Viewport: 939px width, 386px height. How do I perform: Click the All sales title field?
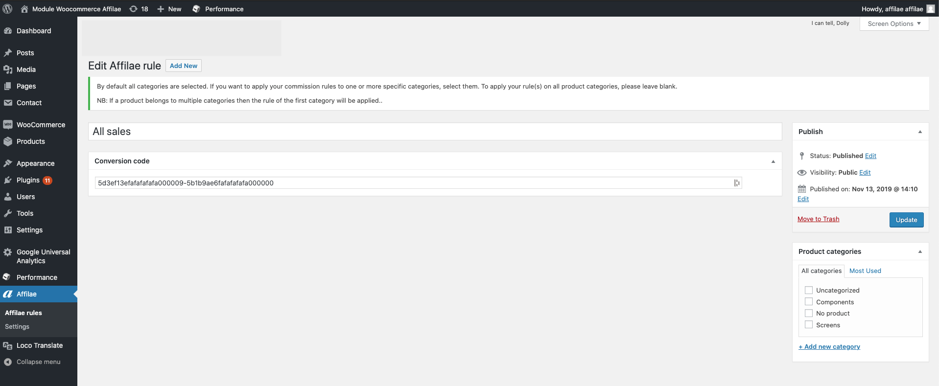[435, 132]
